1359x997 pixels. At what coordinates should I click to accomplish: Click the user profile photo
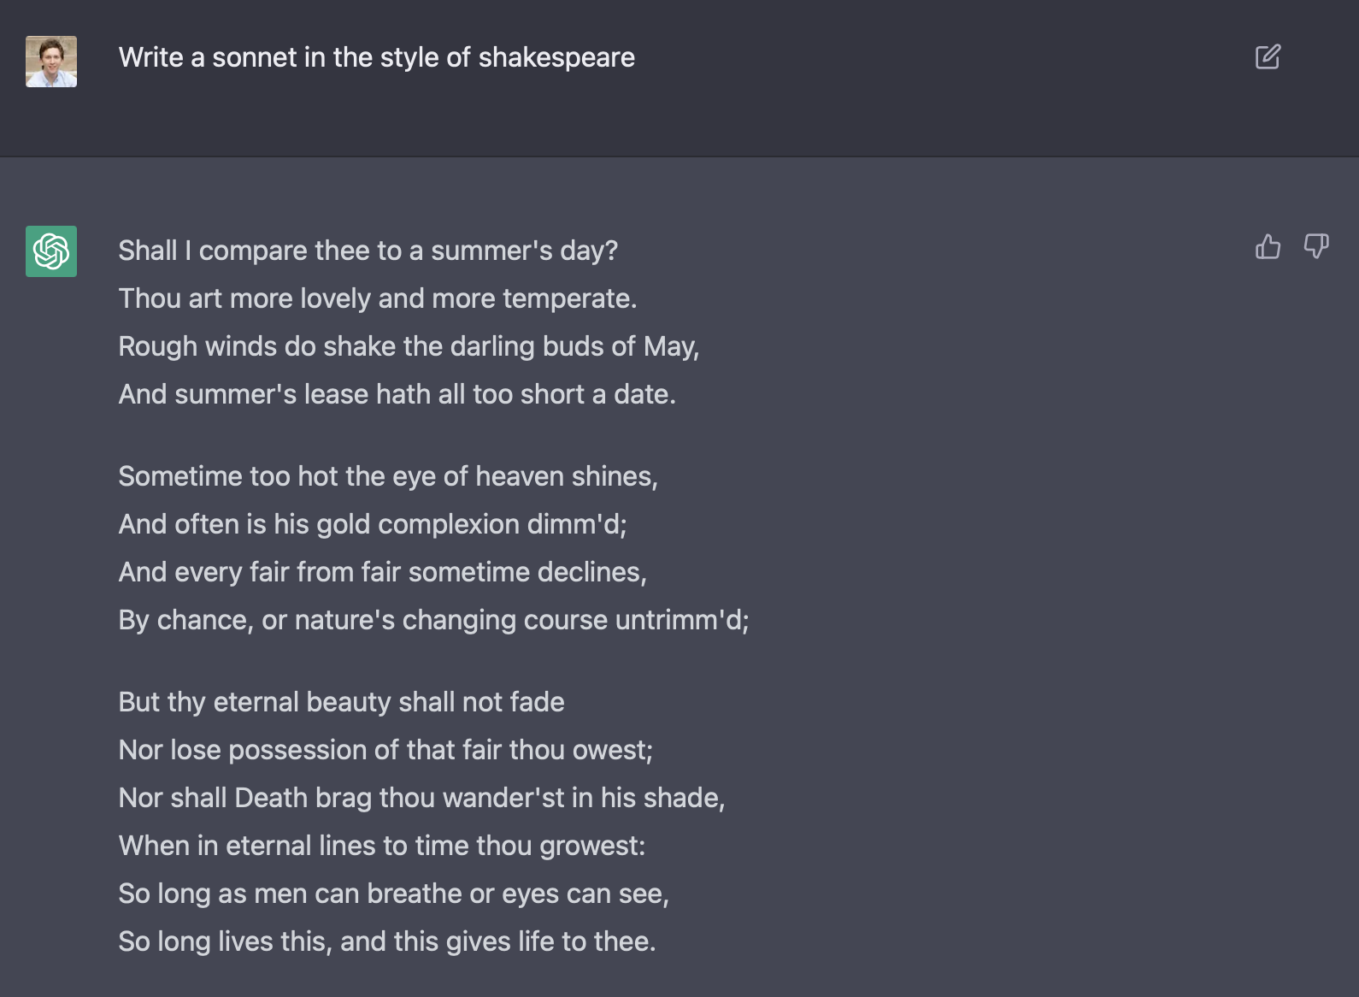[51, 62]
